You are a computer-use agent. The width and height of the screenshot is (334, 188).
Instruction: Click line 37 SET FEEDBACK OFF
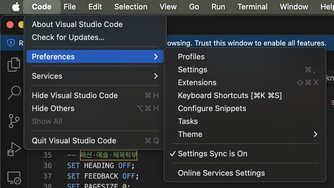click(x=103, y=176)
